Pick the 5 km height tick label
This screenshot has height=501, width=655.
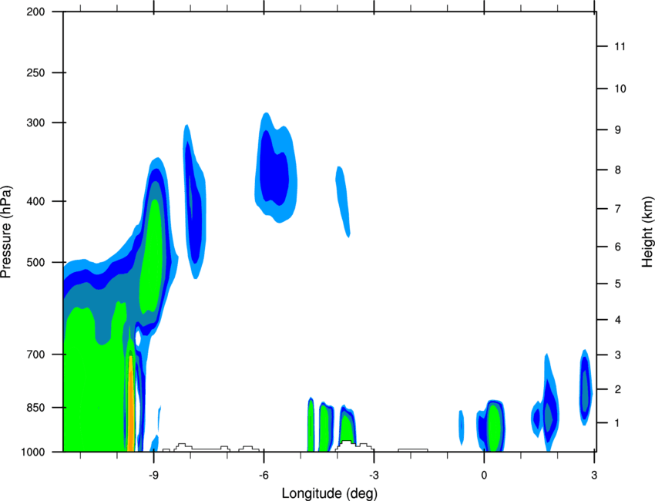(618, 284)
